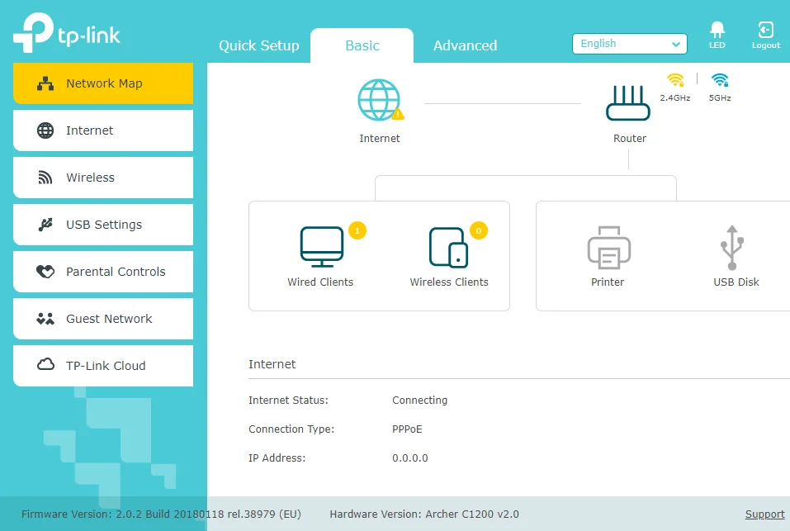Click the Wired Clients count badge
The width and height of the screenshot is (790, 531).
pos(357,230)
